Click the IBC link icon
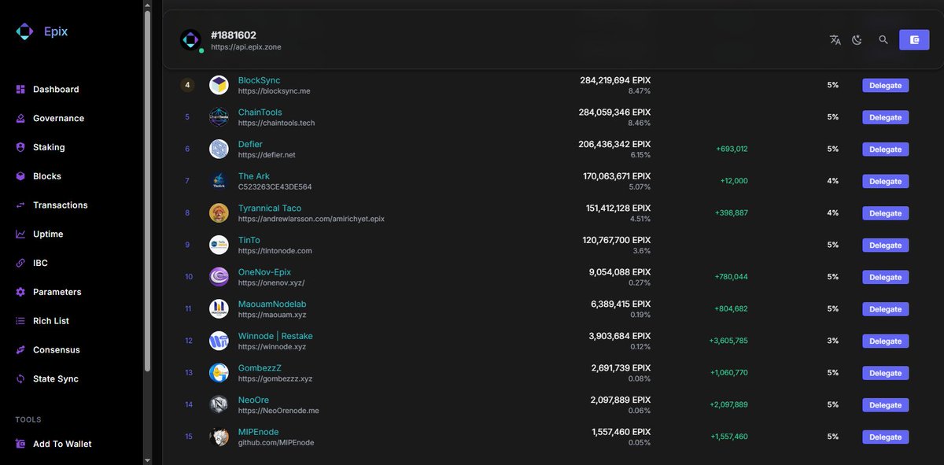This screenshot has height=465, width=944. click(x=20, y=263)
